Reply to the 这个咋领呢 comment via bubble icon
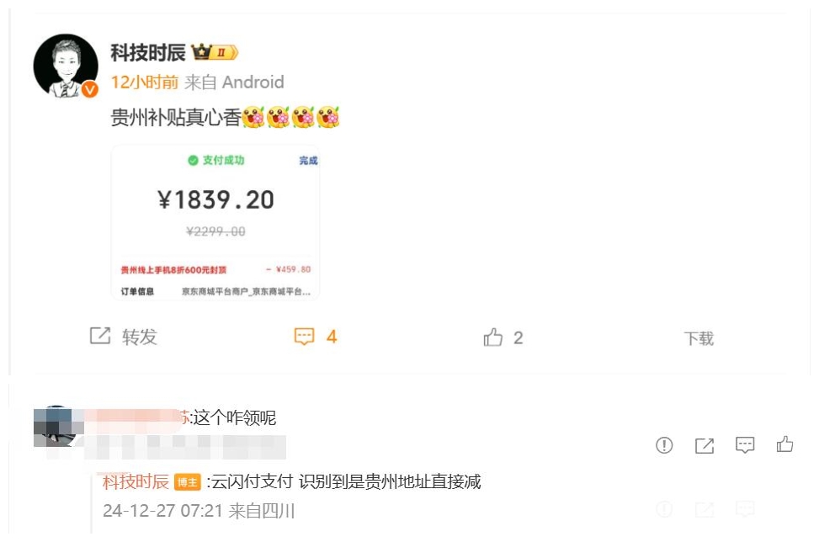The height and width of the screenshot is (542, 819). [745, 445]
